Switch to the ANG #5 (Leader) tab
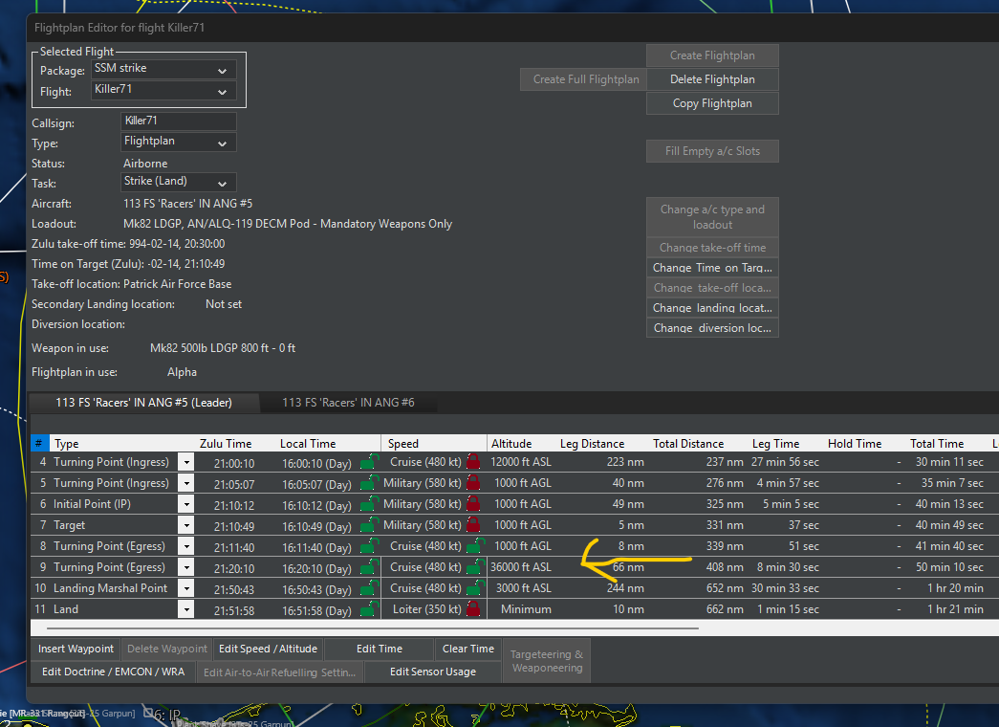 click(144, 403)
